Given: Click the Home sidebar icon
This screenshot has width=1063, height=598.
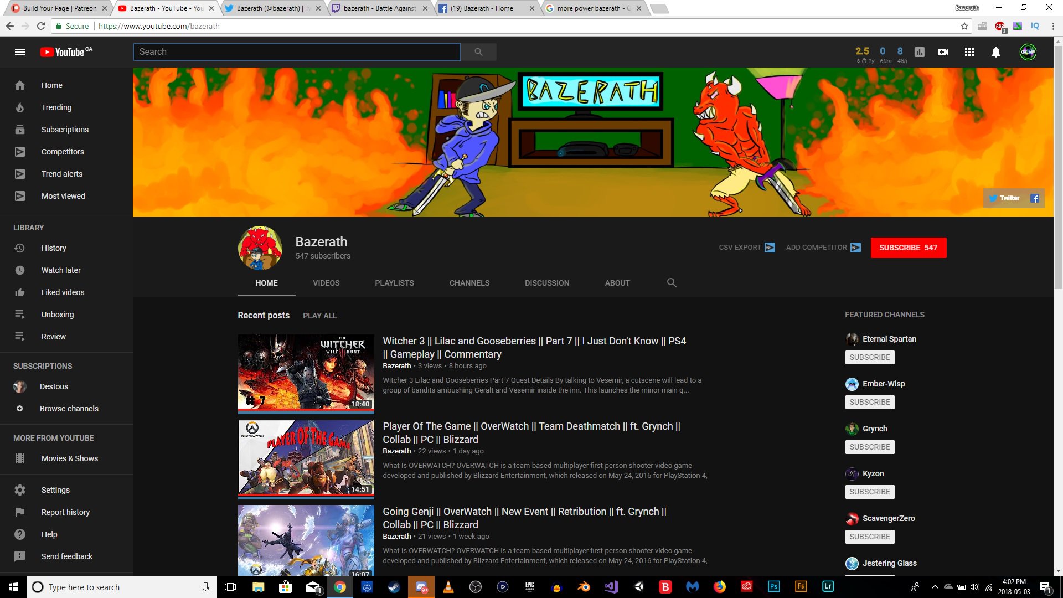Looking at the screenshot, I should click(20, 85).
